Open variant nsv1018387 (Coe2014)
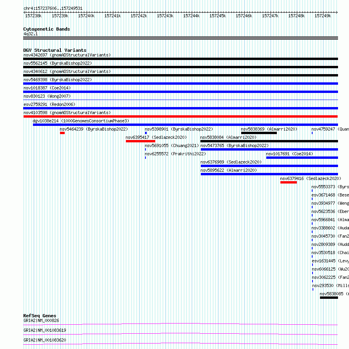Image resolution: width=349 pixels, height=349 pixels. 47,88
